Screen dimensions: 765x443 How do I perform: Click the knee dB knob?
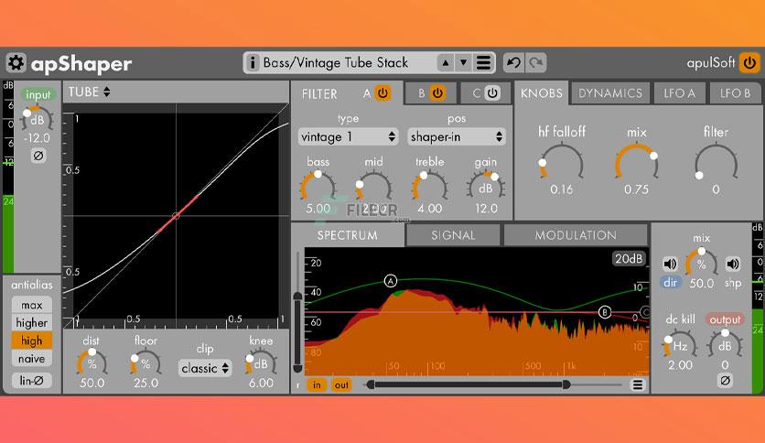pos(261,363)
